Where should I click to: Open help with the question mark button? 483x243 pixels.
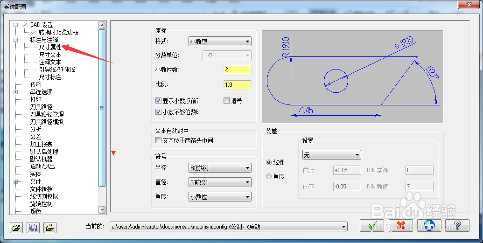point(457,225)
